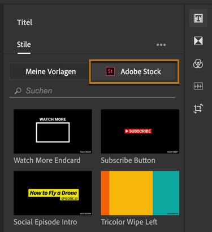Select the Adobe Stock tab

tap(134, 71)
